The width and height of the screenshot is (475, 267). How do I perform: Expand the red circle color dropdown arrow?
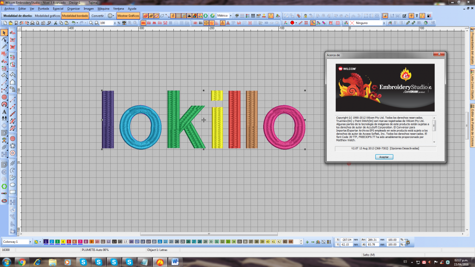pyautogui.click(x=296, y=23)
